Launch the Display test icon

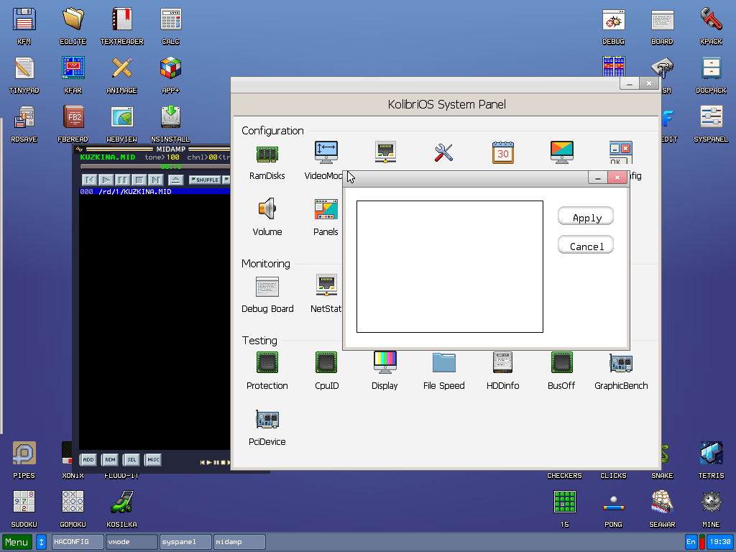pyautogui.click(x=385, y=363)
